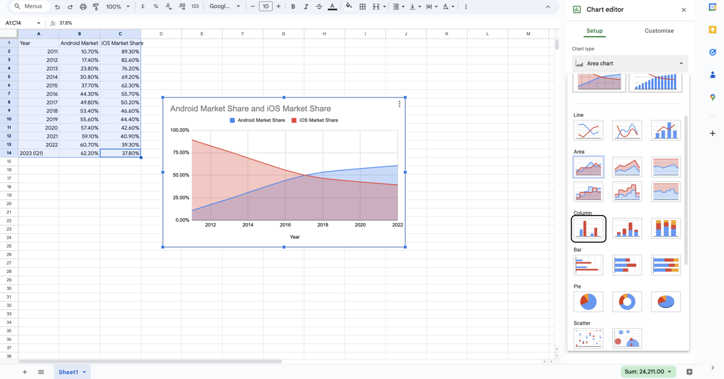Decrease decimal places
The width and height of the screenshot is (724, 379).
coord(168,6)
